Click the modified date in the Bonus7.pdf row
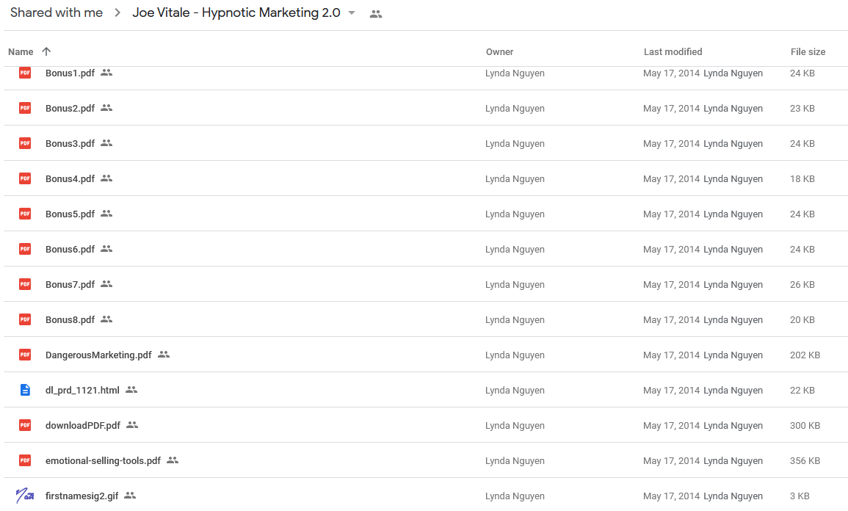848x511 pixels. [x=671, y=284]
